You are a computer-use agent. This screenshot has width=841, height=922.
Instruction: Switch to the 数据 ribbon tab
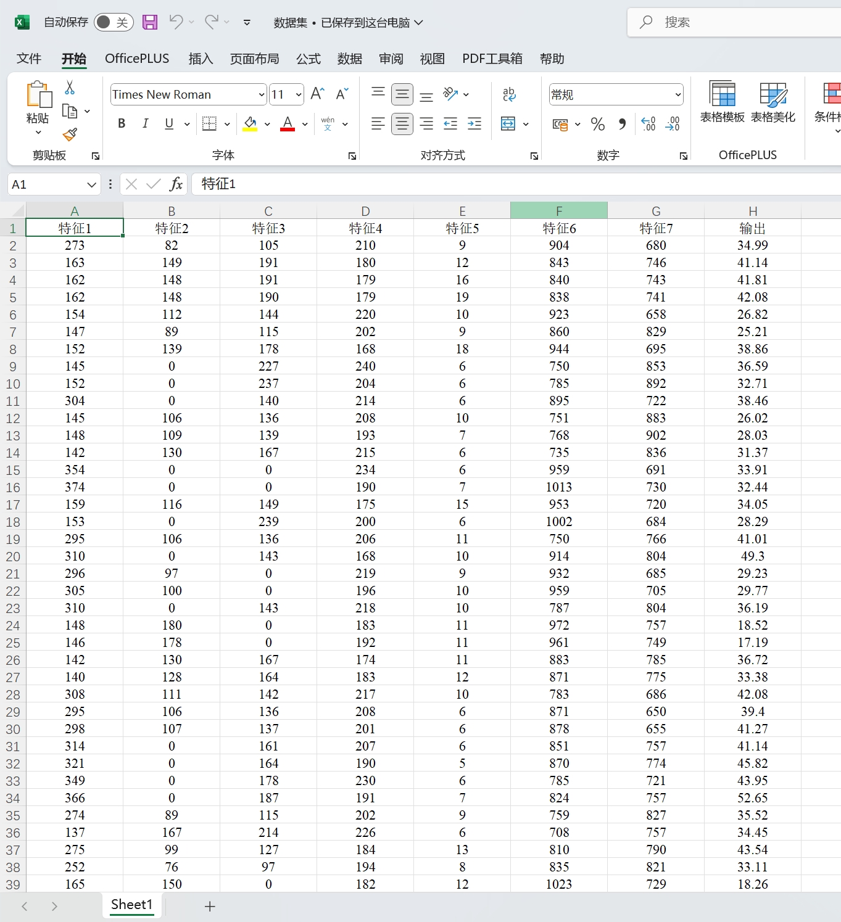pyautogui.click(x=349, y=59)
